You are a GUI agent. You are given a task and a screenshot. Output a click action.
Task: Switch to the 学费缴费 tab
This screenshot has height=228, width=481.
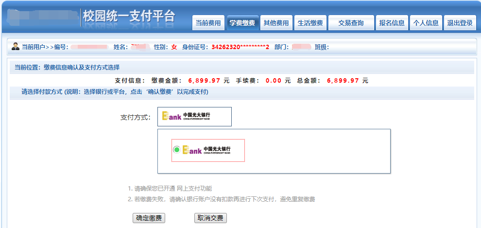click(242, 23)
